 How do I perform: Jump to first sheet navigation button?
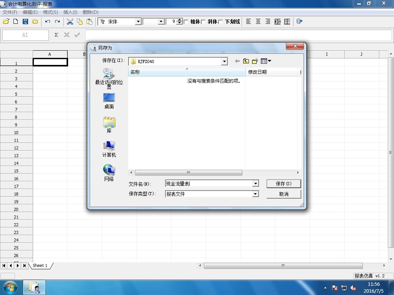(x=4, y=265)
